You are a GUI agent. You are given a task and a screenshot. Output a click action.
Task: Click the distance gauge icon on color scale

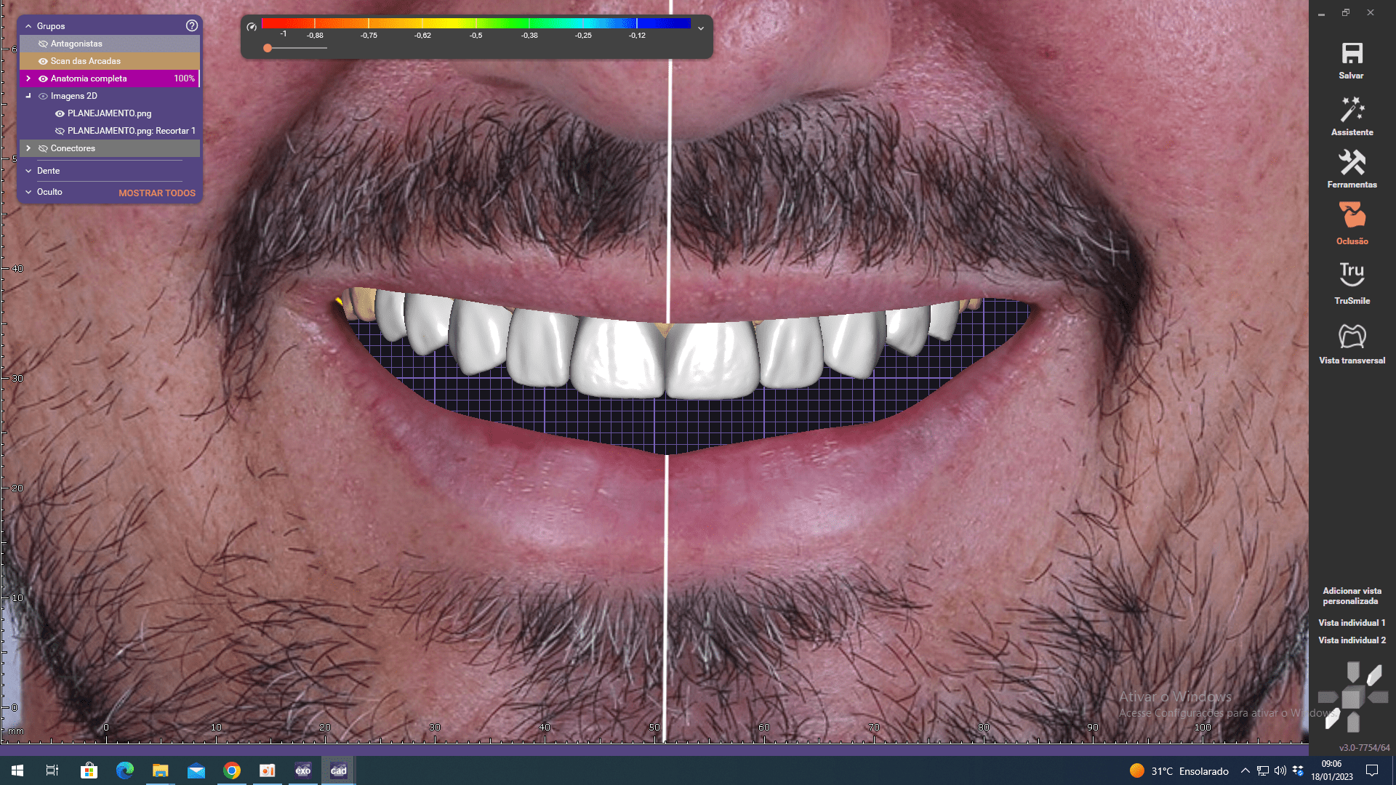252,27
